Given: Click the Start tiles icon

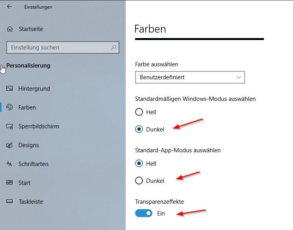Looking at the screenshot, I should pos(9,183).
